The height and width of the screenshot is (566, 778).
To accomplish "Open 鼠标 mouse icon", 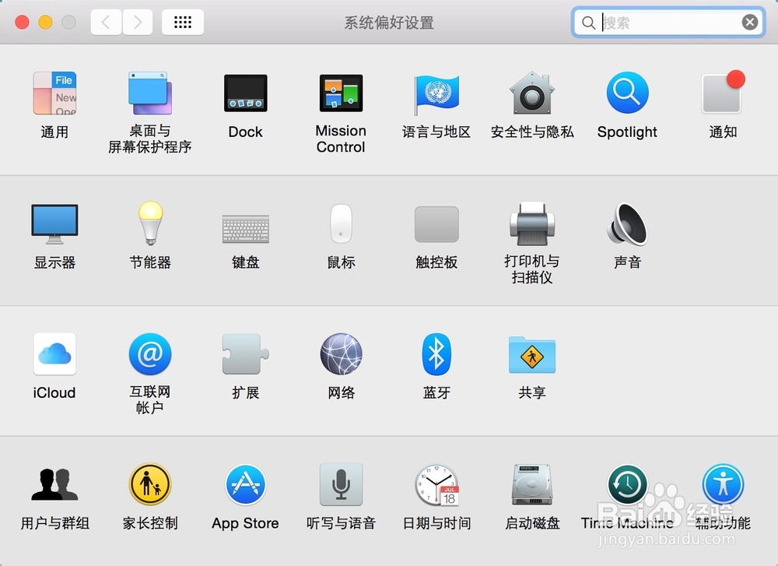I will [x=341, y=223].
